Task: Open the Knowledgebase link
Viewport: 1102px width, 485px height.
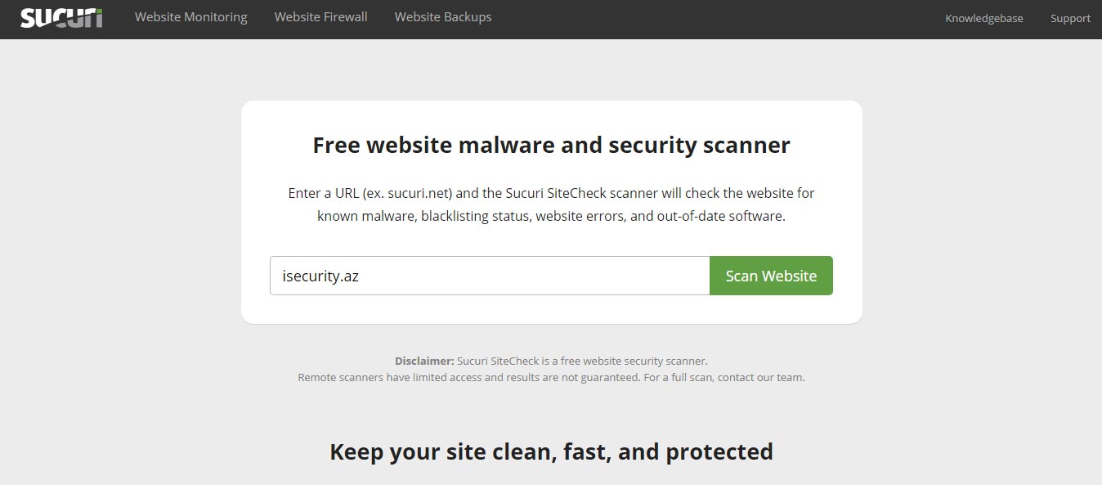Action: coord(984,18)
